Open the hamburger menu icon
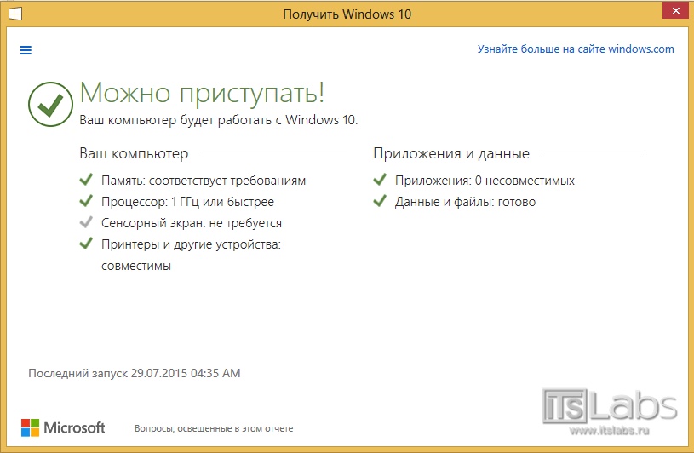Image resolution: width=694 pixels, height=453 pixels. point(26,50)
